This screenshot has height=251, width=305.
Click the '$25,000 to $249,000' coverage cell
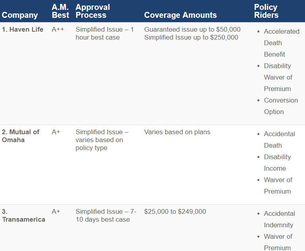coord(175,211)
